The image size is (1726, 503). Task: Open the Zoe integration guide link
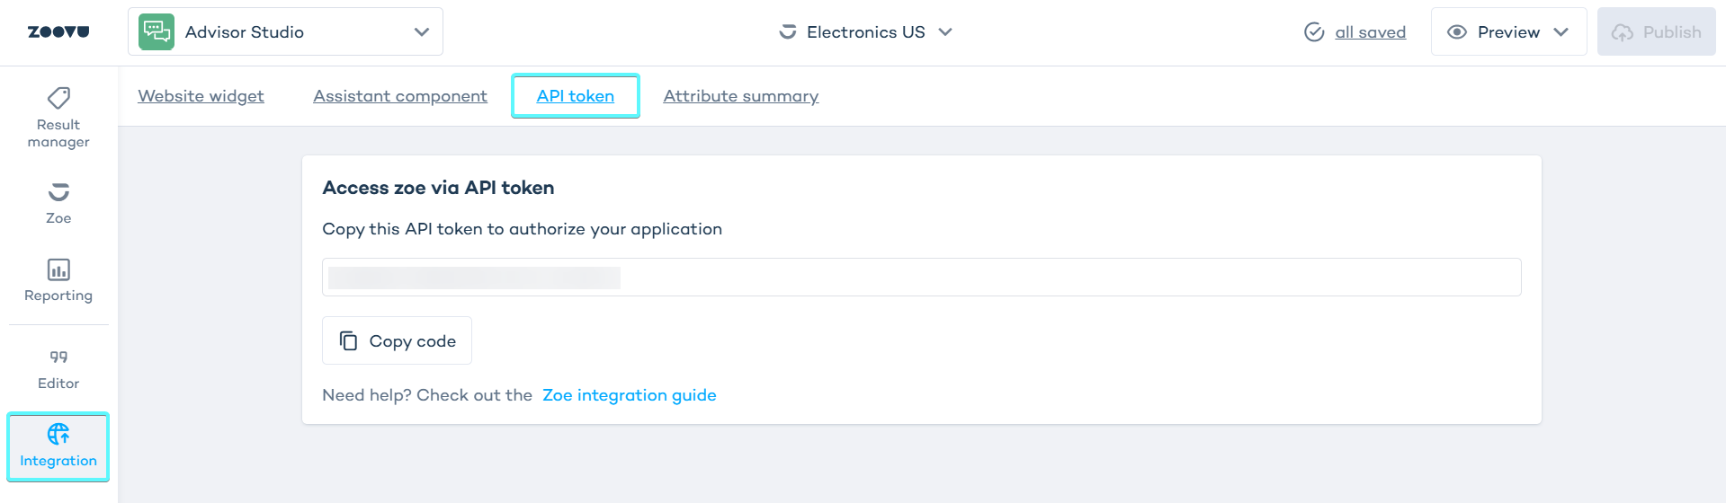point(630,395)
